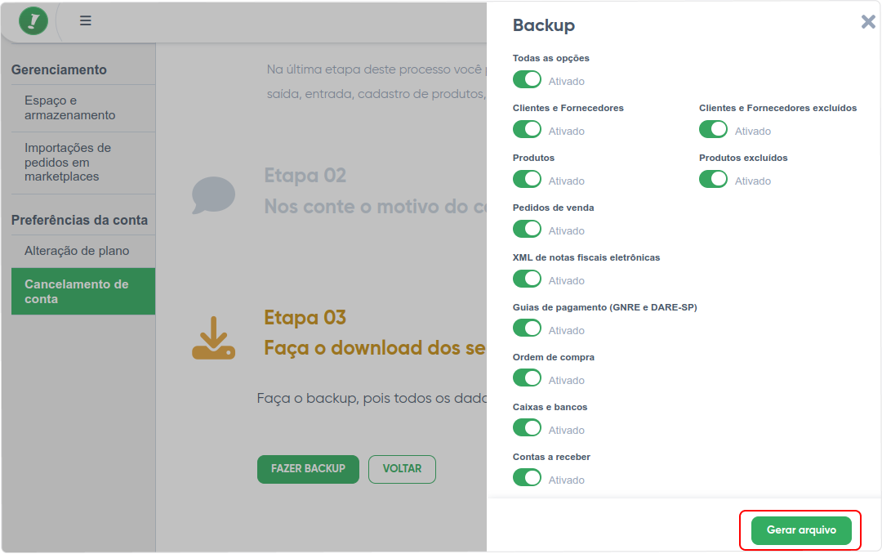Open Importações de pedidos em marketplaces
This screenshot has width=882, height=554.
83,162
